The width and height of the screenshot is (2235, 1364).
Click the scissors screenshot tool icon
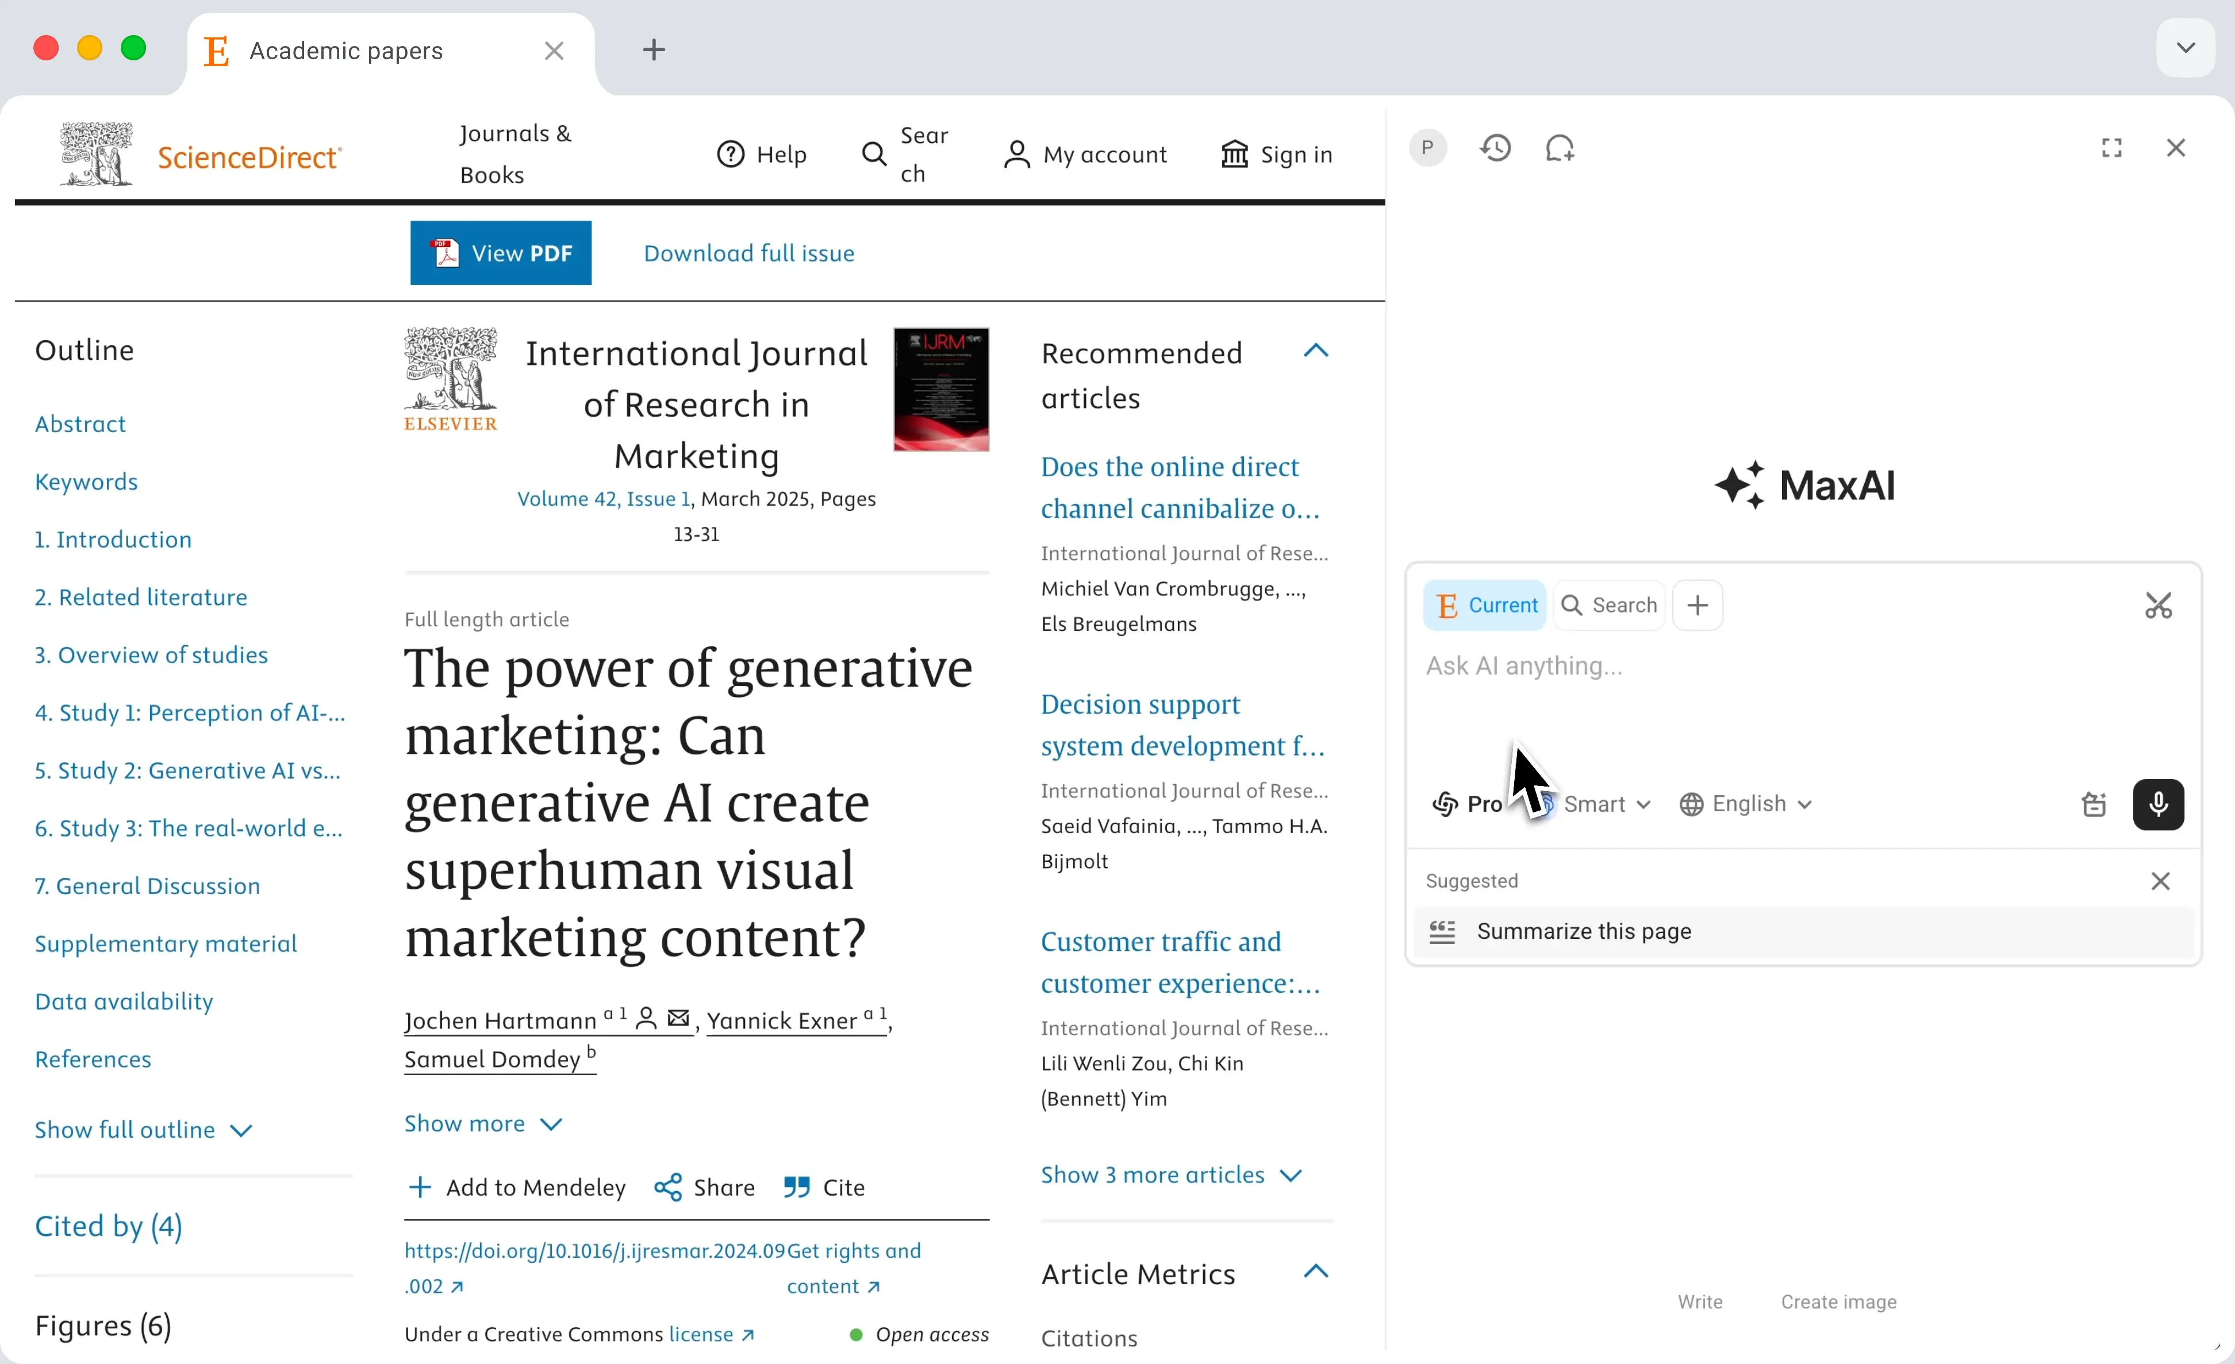pos(2158,604)
